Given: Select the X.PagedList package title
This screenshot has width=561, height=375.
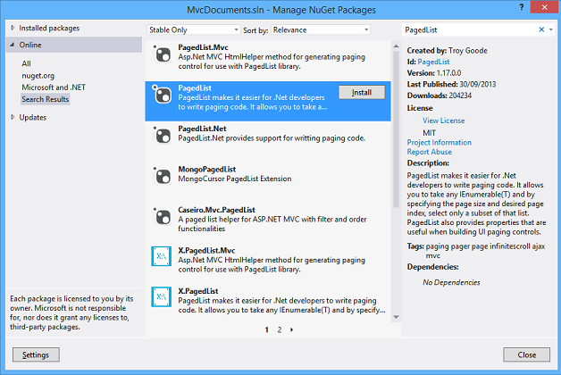Looking at the screenshot, I should coord(197,291).
